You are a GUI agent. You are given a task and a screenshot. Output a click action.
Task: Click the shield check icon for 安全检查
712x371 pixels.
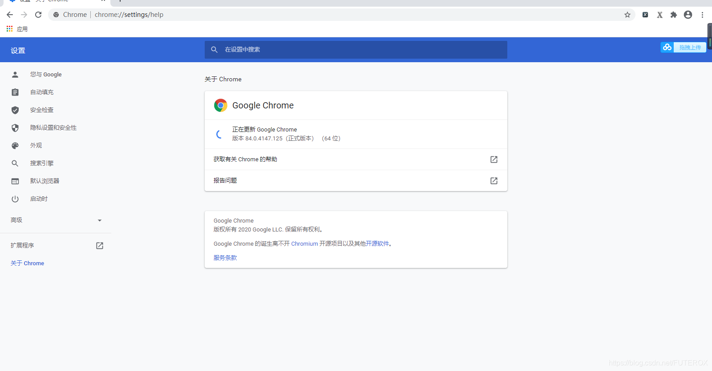click(x=15, y=110)
